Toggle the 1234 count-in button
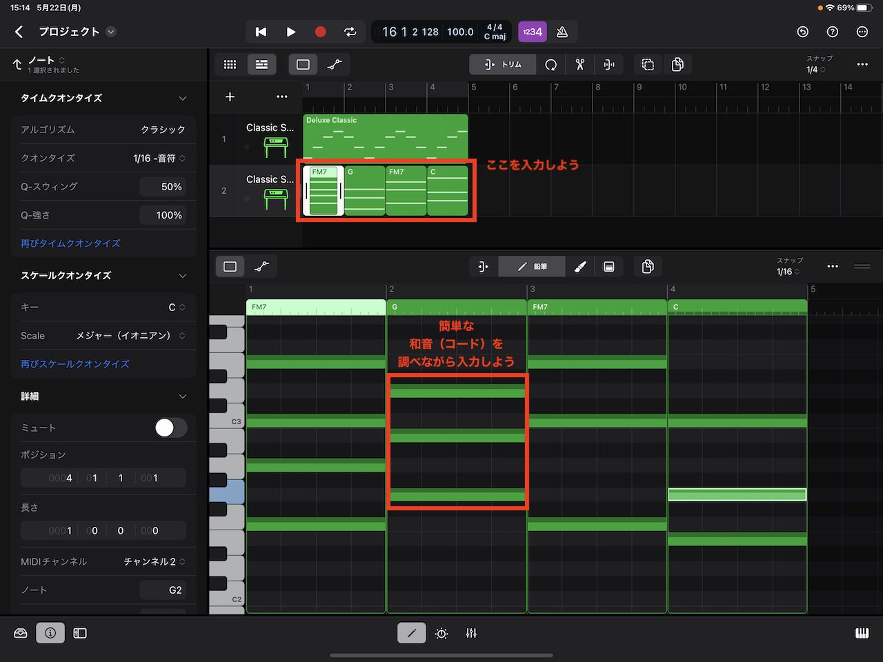883x662 pixels. pyautogui.click(x=532, y=32)
